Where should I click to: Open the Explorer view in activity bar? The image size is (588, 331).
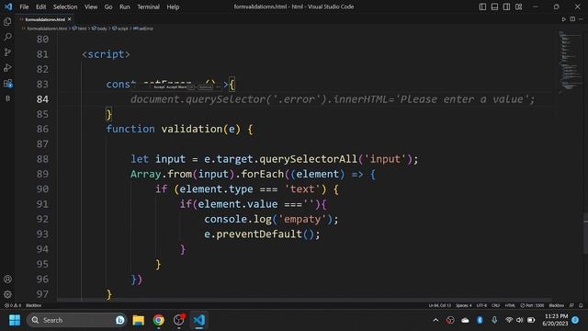(7, 22)
